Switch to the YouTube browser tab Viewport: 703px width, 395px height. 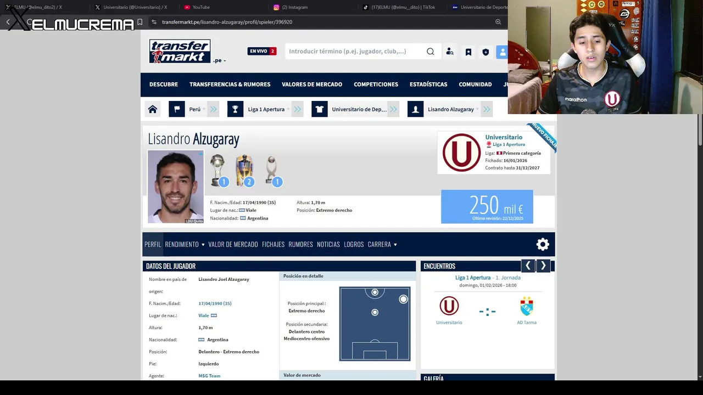click(x=201, y=7)
